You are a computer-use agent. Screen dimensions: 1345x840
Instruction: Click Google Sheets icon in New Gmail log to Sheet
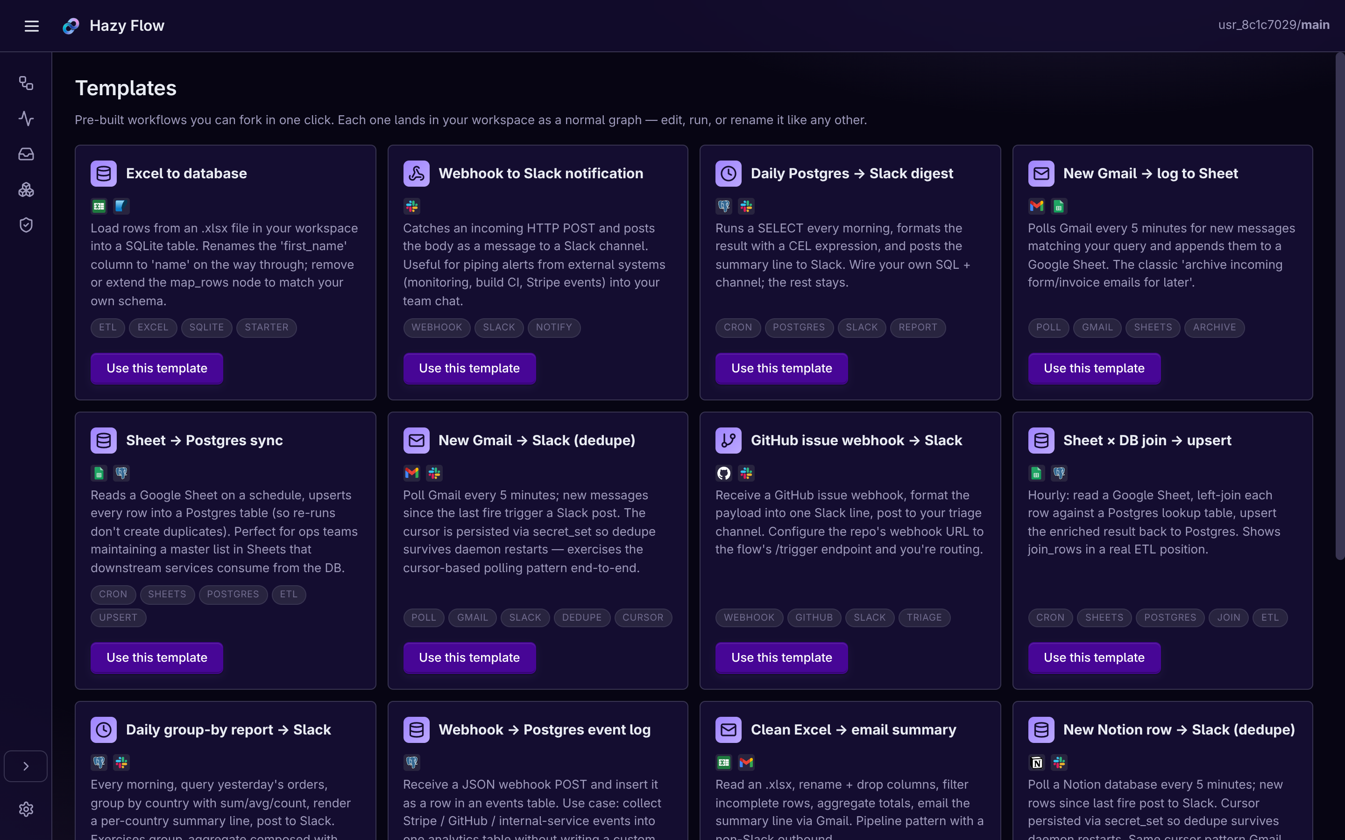click(x=1059, y=206)
